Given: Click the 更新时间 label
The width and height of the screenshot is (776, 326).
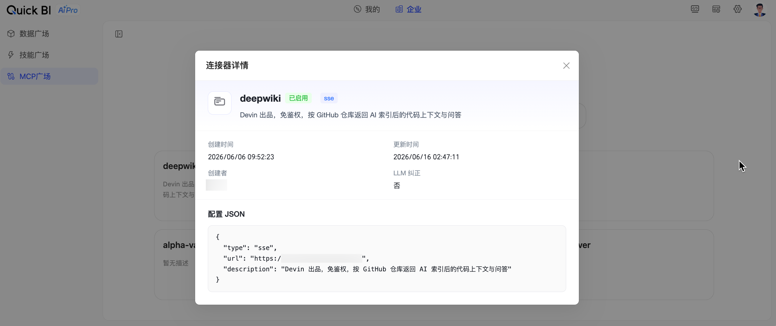Looking at the screenshot, I should tap(406, 144).
